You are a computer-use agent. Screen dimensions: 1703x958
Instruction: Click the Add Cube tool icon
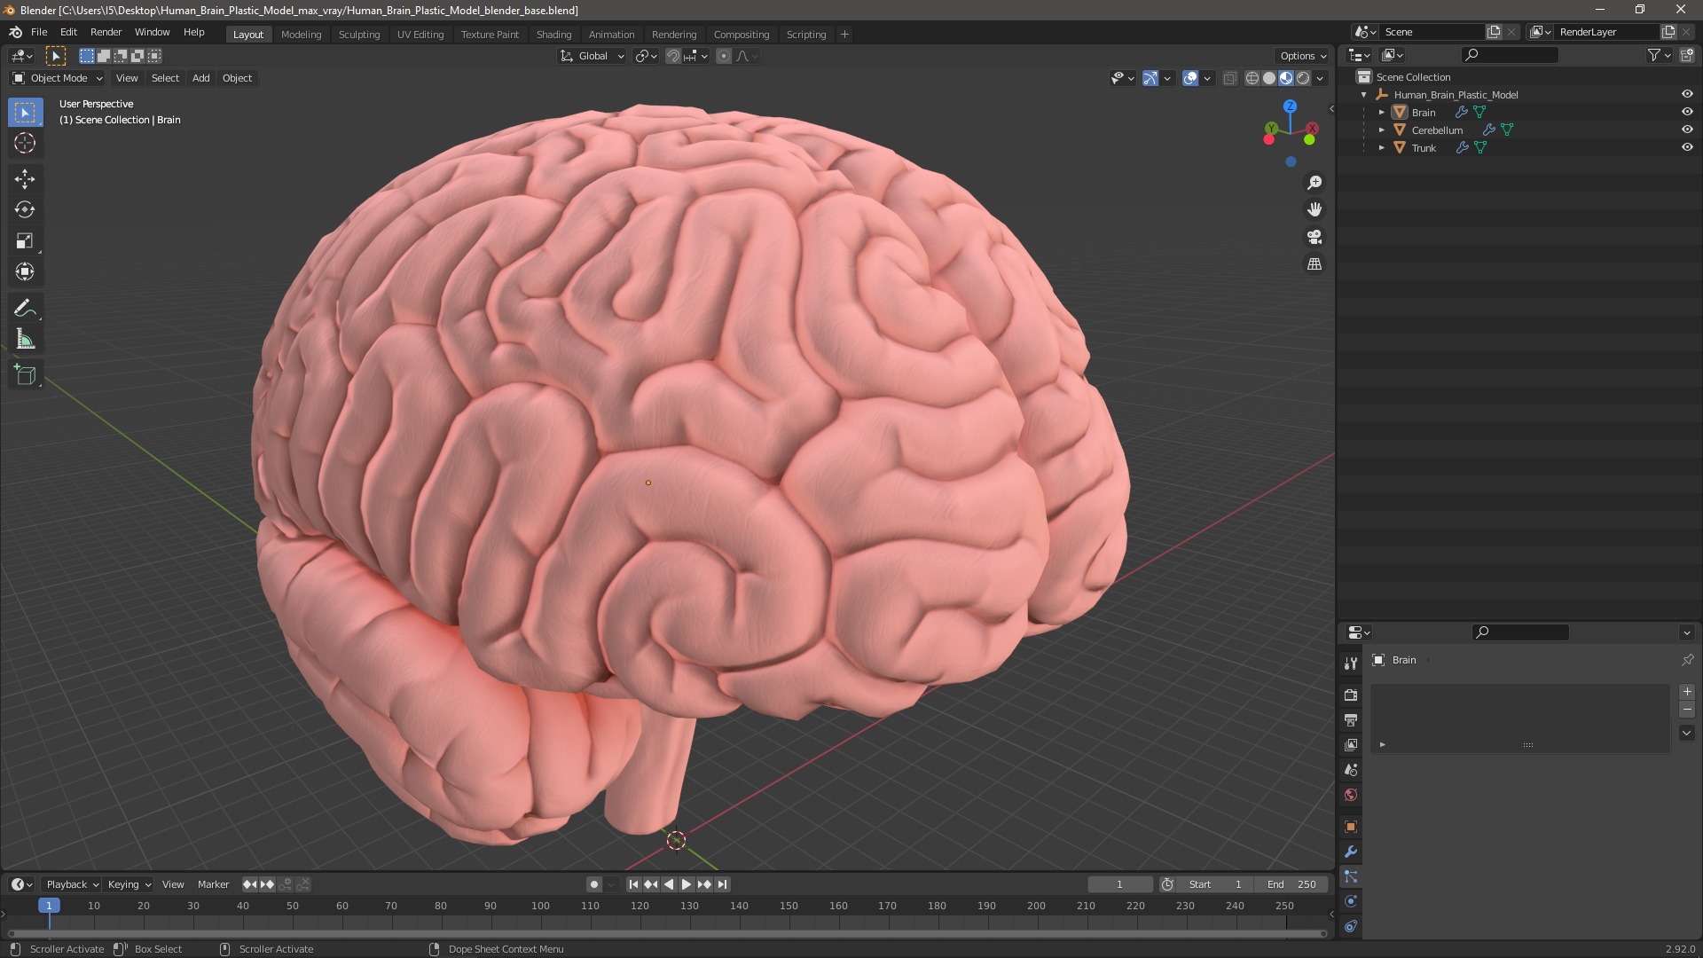(25, 375)
